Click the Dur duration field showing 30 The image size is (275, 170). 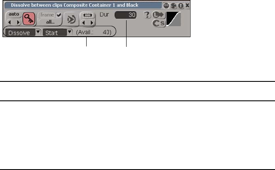[x=126, y=15]
